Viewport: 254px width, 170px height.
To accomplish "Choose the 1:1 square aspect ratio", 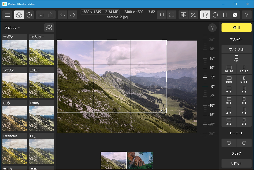I will point(236,59).
